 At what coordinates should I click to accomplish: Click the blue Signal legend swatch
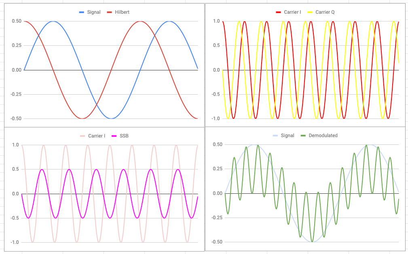pos(81,12)
